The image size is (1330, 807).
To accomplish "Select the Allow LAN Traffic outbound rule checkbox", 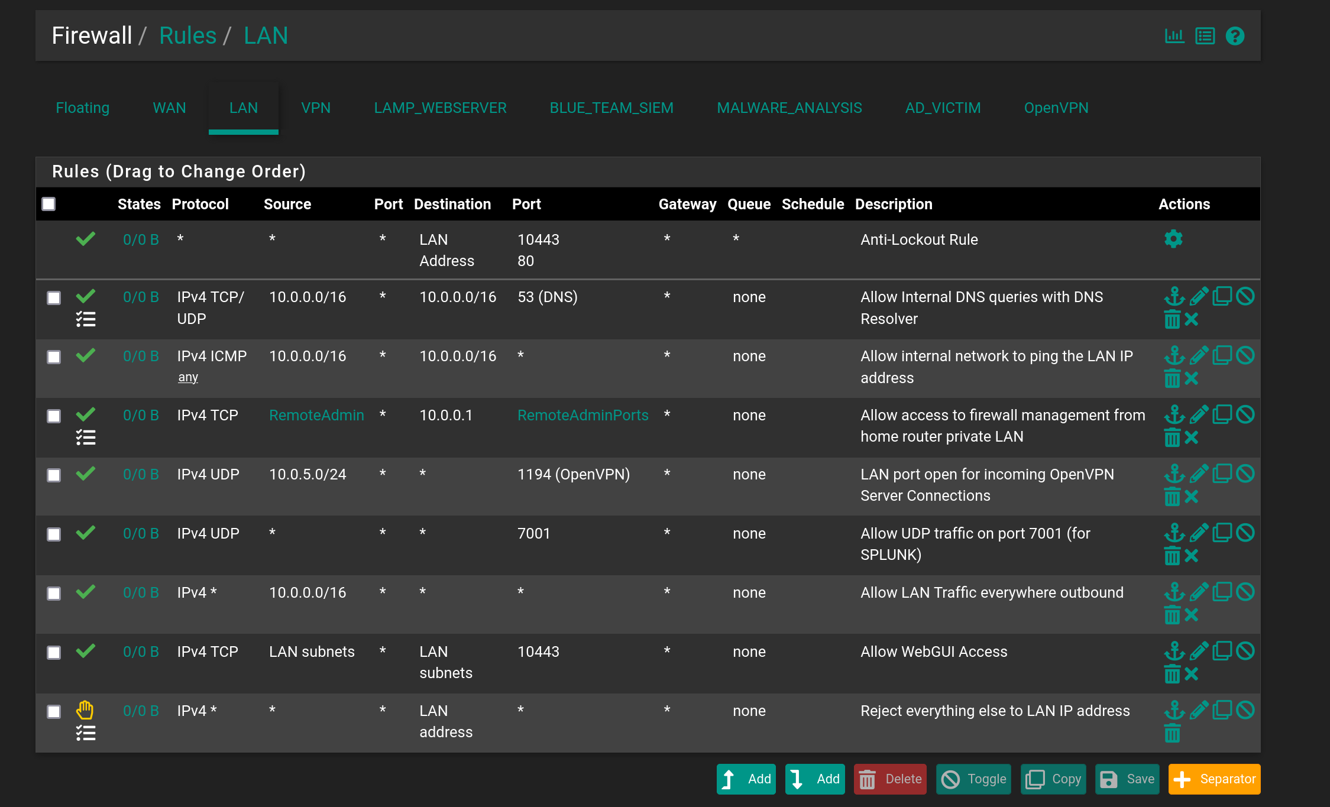I will (x=54, y=593).
